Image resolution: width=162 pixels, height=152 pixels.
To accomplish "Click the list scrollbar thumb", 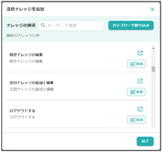I will [153, 69].
